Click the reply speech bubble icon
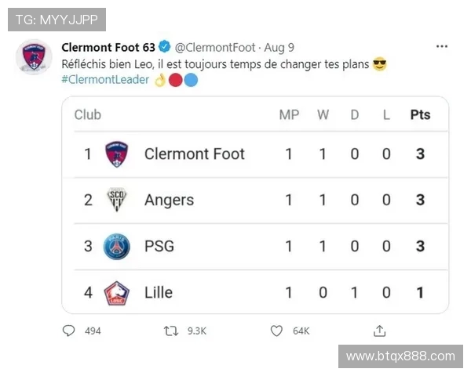The width and height of the screenshot is (471, 376). coord(69,331)
